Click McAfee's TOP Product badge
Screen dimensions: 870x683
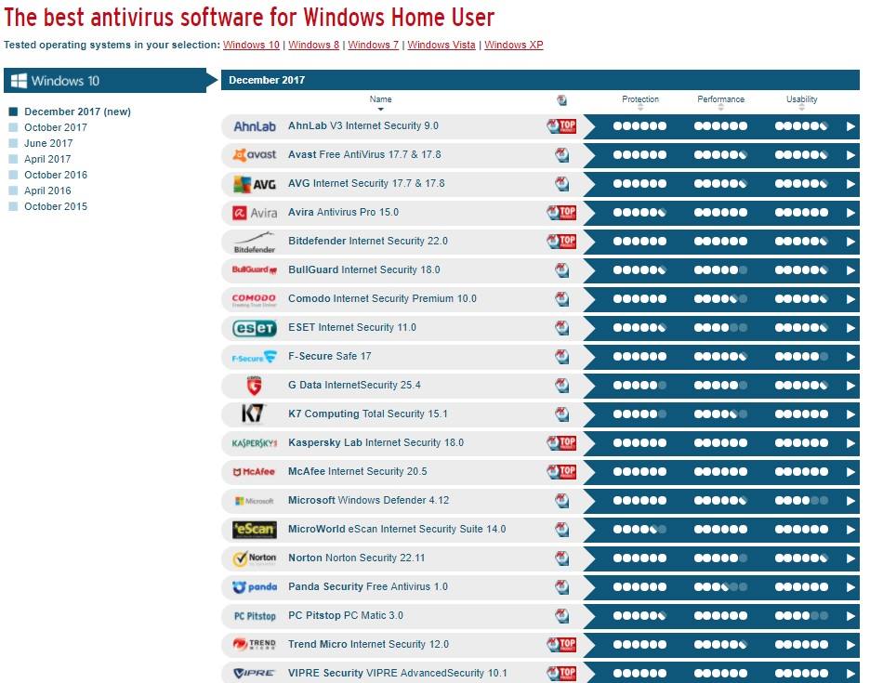pyautogui.click(x=561, y=472)
